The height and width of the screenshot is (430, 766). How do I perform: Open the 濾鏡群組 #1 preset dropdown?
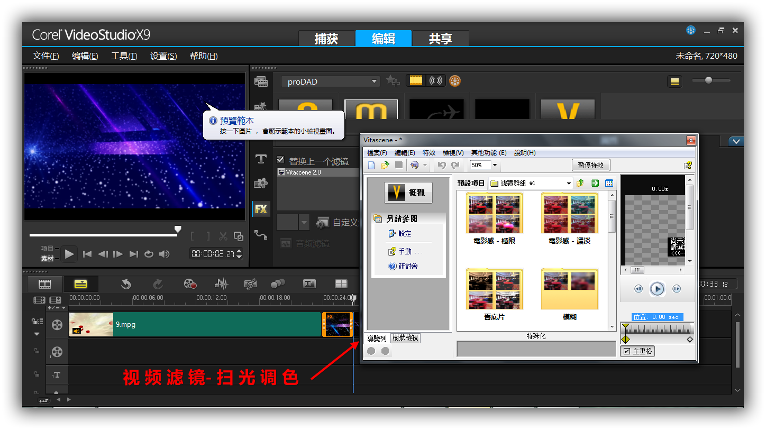click(x=569, y=183)
